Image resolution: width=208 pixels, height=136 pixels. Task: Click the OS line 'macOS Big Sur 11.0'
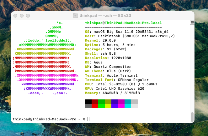tap(113, 32)
